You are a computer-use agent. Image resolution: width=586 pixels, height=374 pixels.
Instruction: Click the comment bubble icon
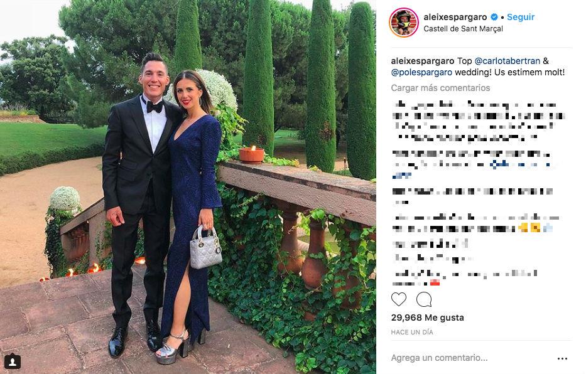point(424,299)
